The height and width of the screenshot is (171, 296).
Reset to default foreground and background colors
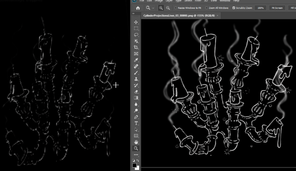point(134,160)
